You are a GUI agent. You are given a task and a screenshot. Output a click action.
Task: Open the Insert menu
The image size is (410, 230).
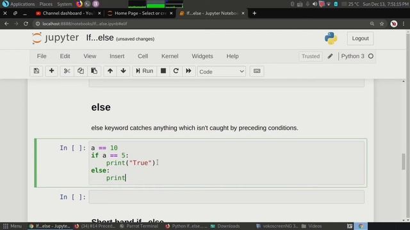coord(117,56)
